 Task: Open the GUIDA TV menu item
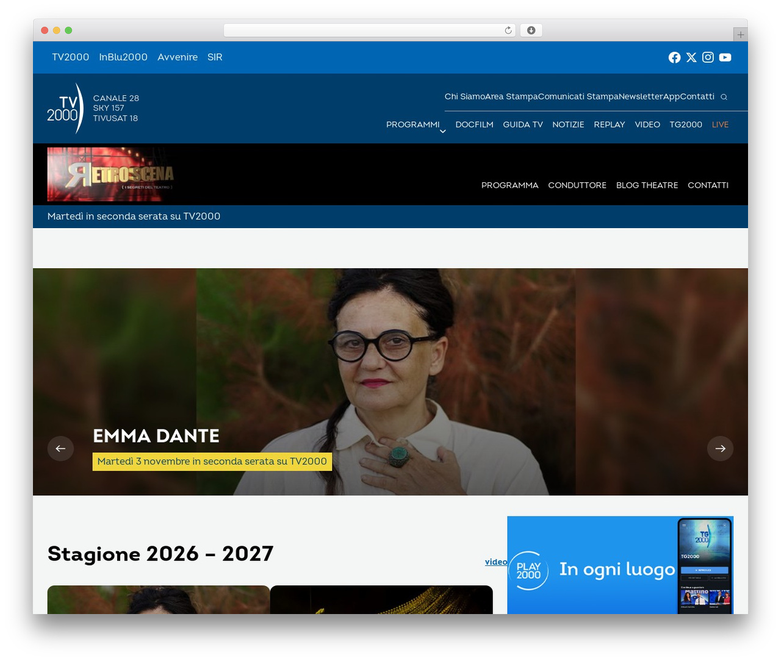[x=523, y=124]
